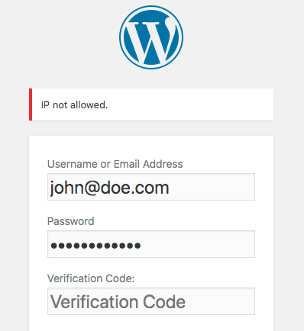Place cursor after john@doe.com in the email field

tap(171, 188)
